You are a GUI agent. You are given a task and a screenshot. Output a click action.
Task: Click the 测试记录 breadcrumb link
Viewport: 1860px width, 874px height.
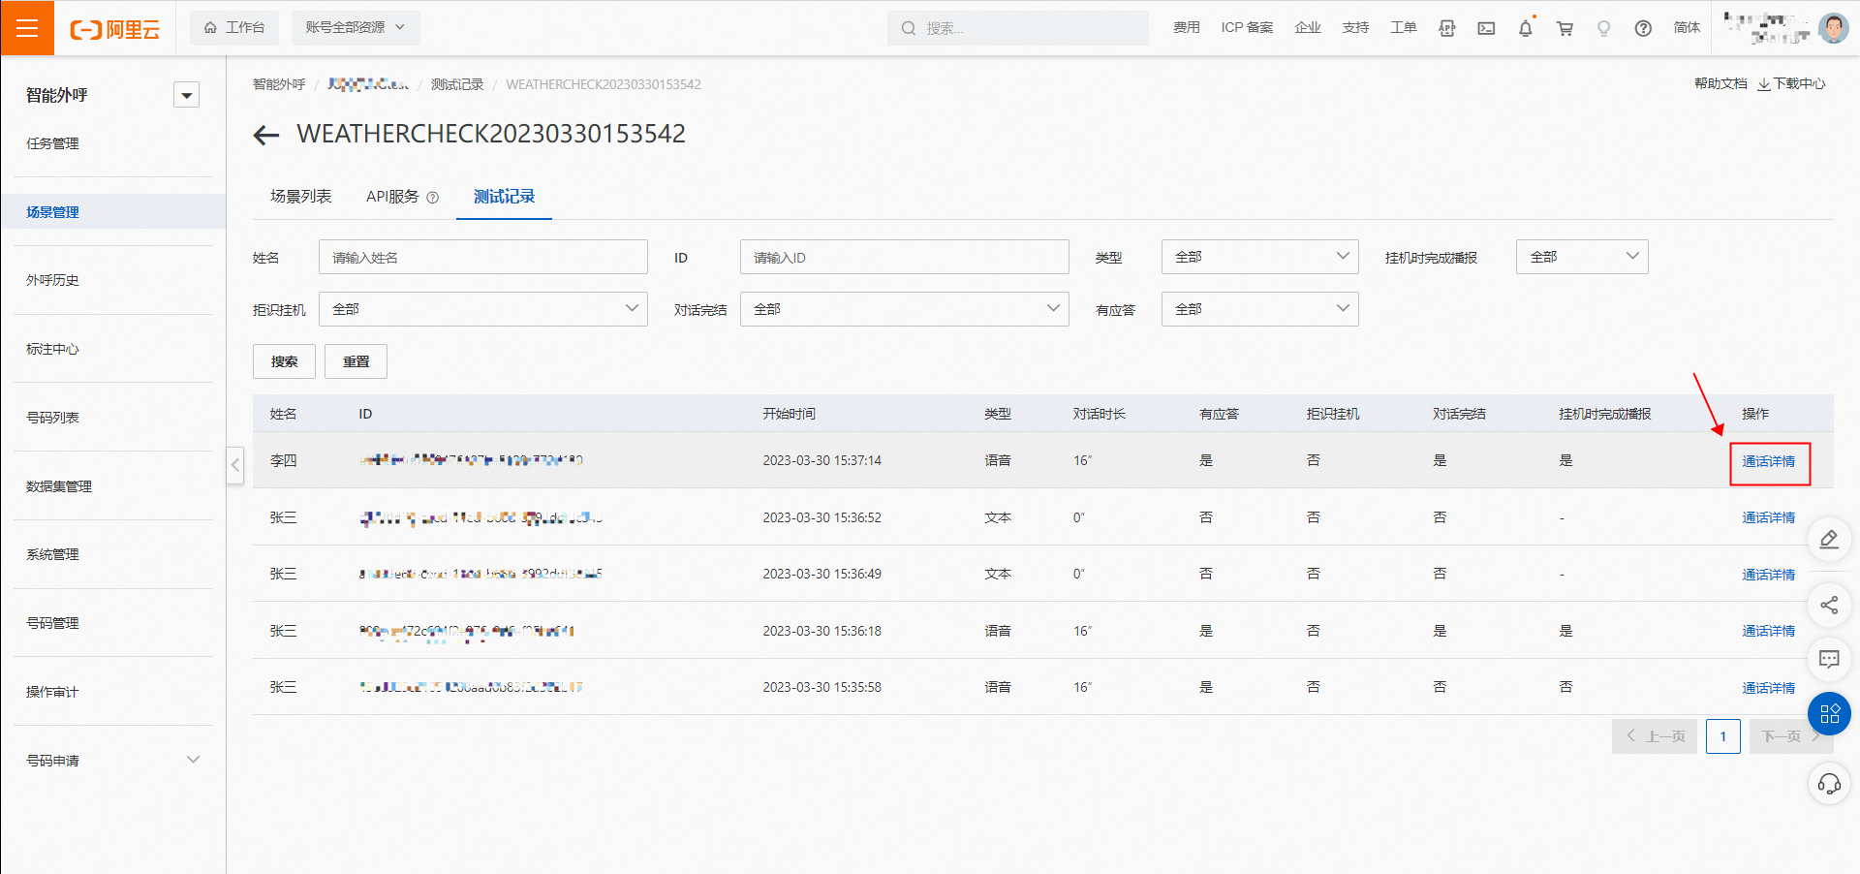(x=457, y=84)
